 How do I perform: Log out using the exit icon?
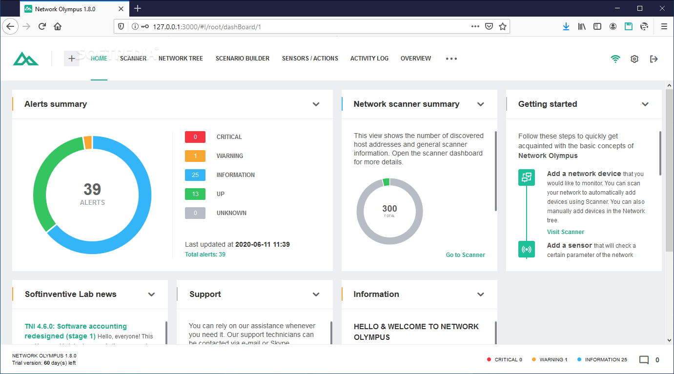click(654, 59)
